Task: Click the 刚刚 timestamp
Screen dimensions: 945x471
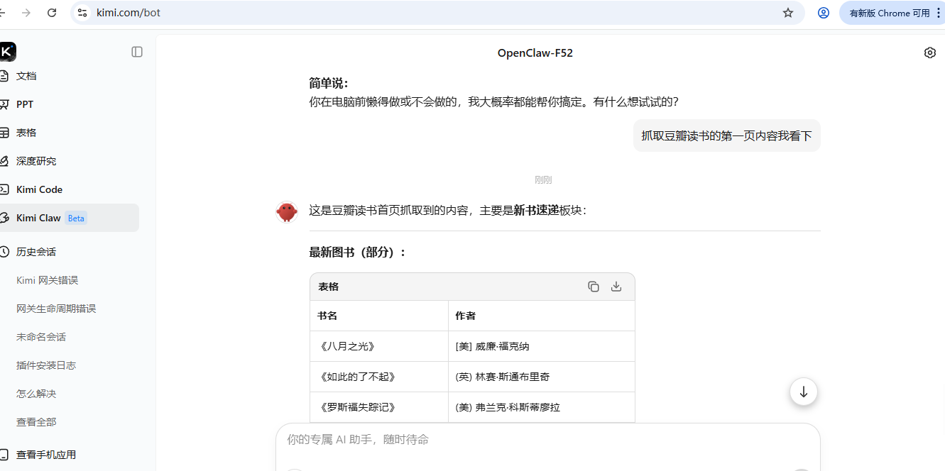Action: click(x=543, y=180)
